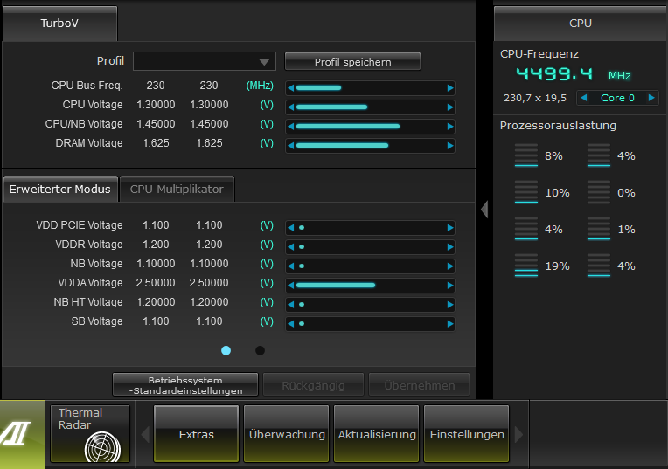
Task: Click the DRAM Voltage slider bar
Action: point(370,146)
